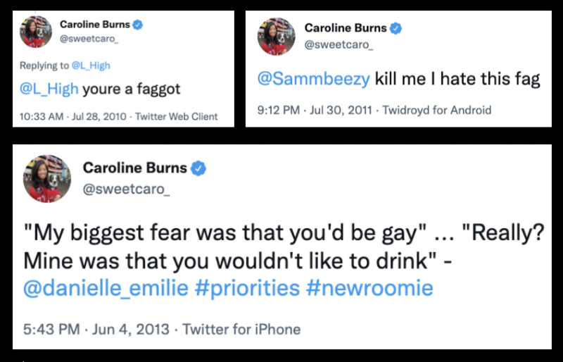Viewport: 563px width, 362px height.
Task: Click the Caroline Burns name on the 2013 tweet
Action: coord(135,168)
